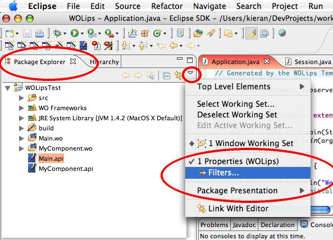Click the Debug bug toolbar icon
Image resolution: width=333 pixels, height=240 pixels.
point(57,33)
